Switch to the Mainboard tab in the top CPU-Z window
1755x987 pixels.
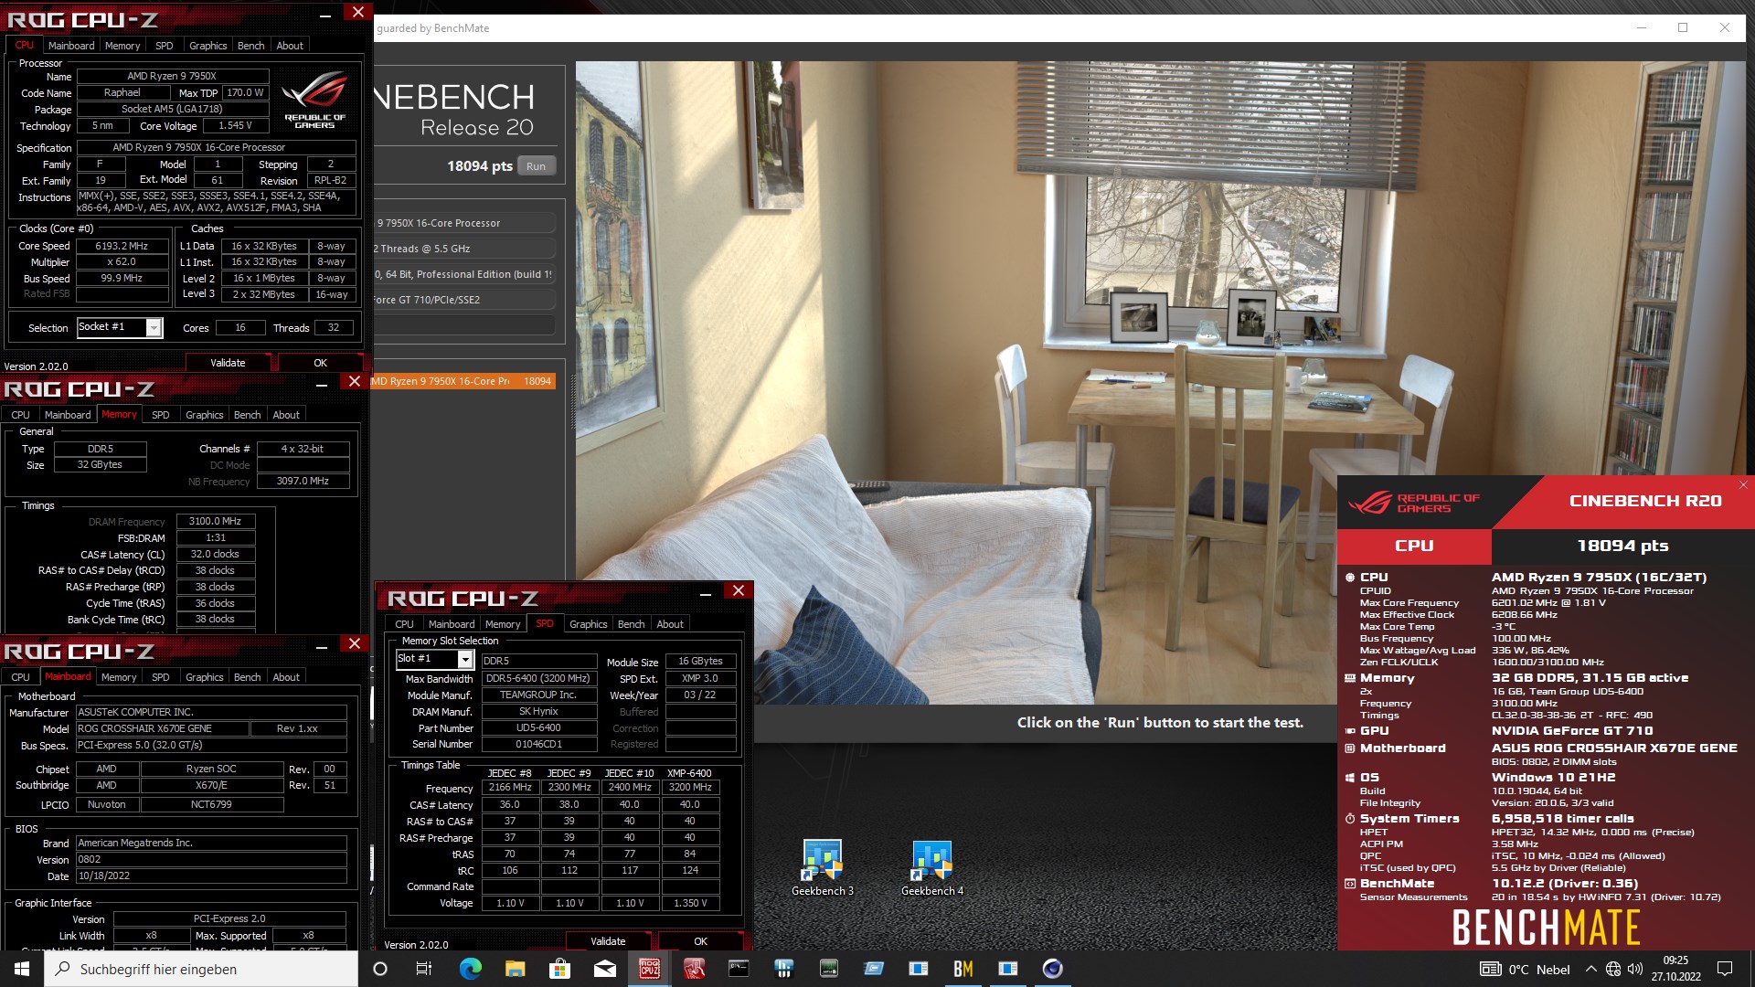(x=71, y=46)
